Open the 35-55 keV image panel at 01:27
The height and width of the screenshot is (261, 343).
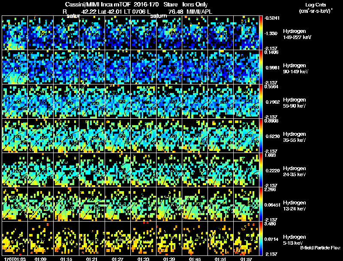coord(117,136)
